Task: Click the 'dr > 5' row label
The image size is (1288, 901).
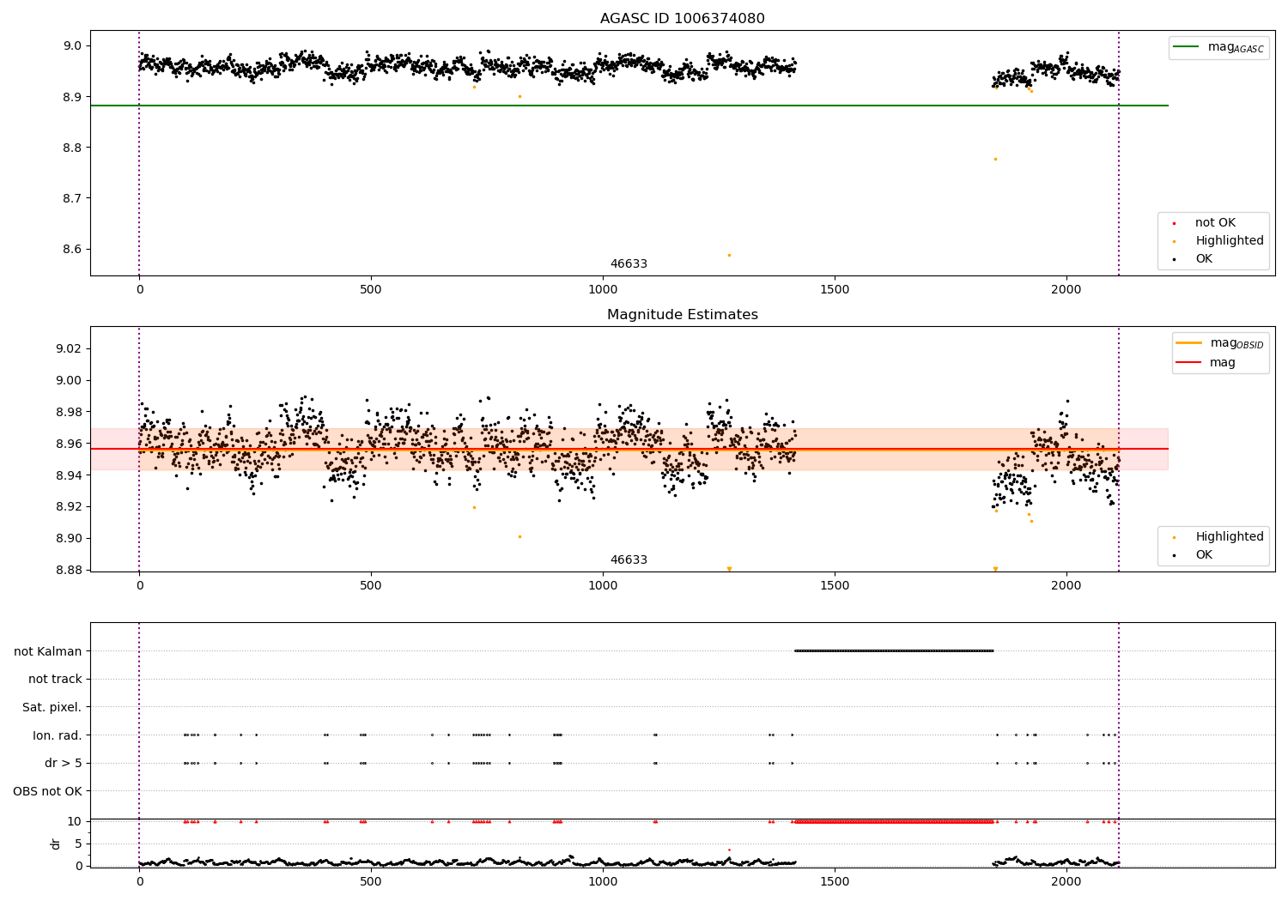Action: (x=64, y=763)
